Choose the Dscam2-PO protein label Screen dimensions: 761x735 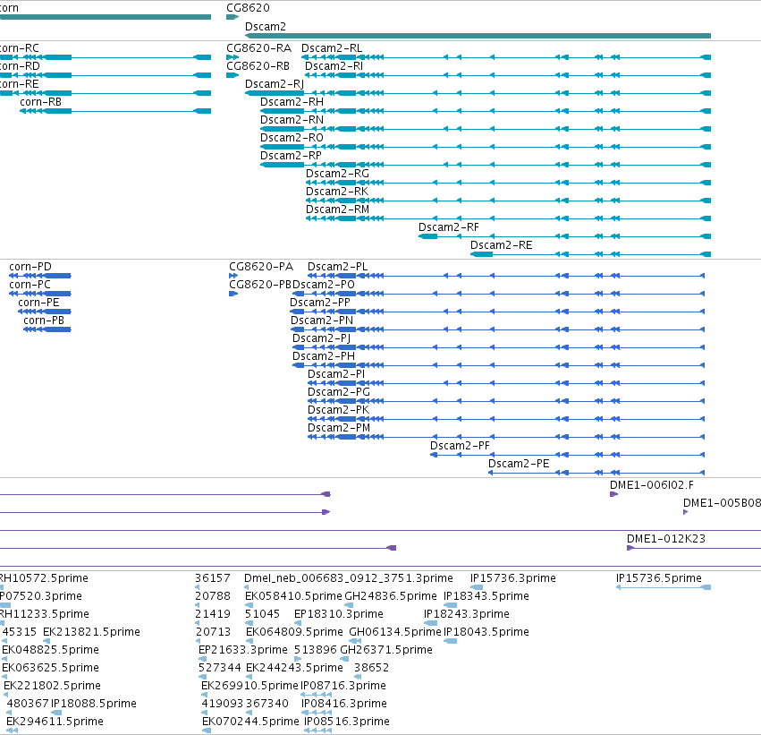[323, 285]
